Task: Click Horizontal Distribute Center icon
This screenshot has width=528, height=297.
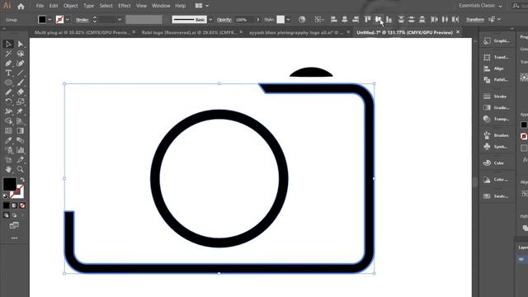Action: coord(445,20)
